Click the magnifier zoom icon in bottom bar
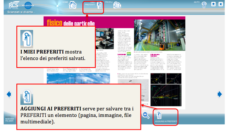 click(146, 115)
